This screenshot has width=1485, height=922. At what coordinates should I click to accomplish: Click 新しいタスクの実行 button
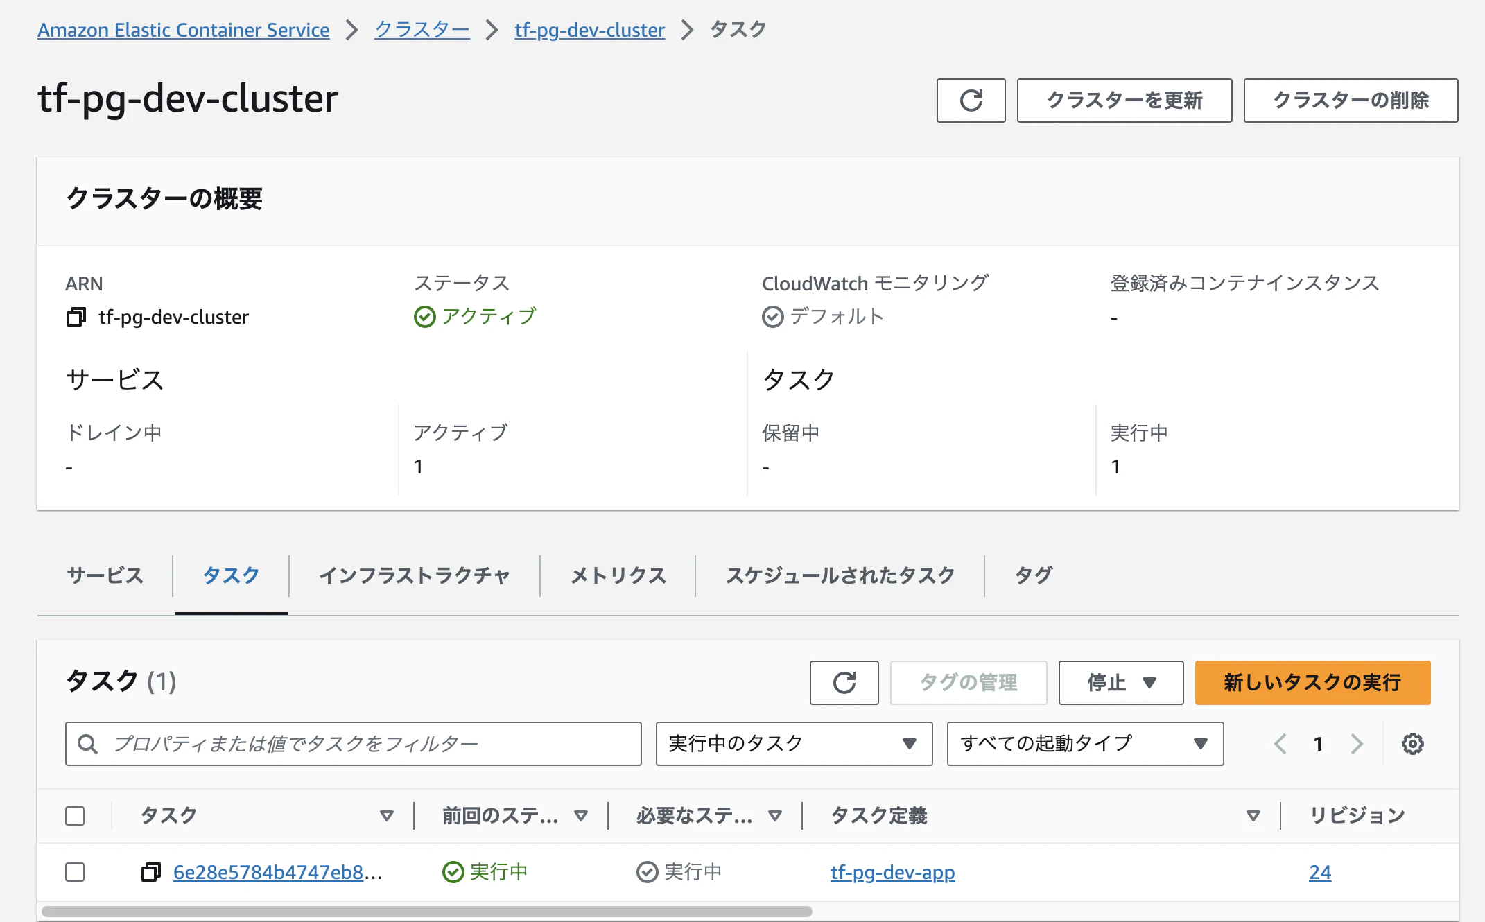[x=1312, y=683]
